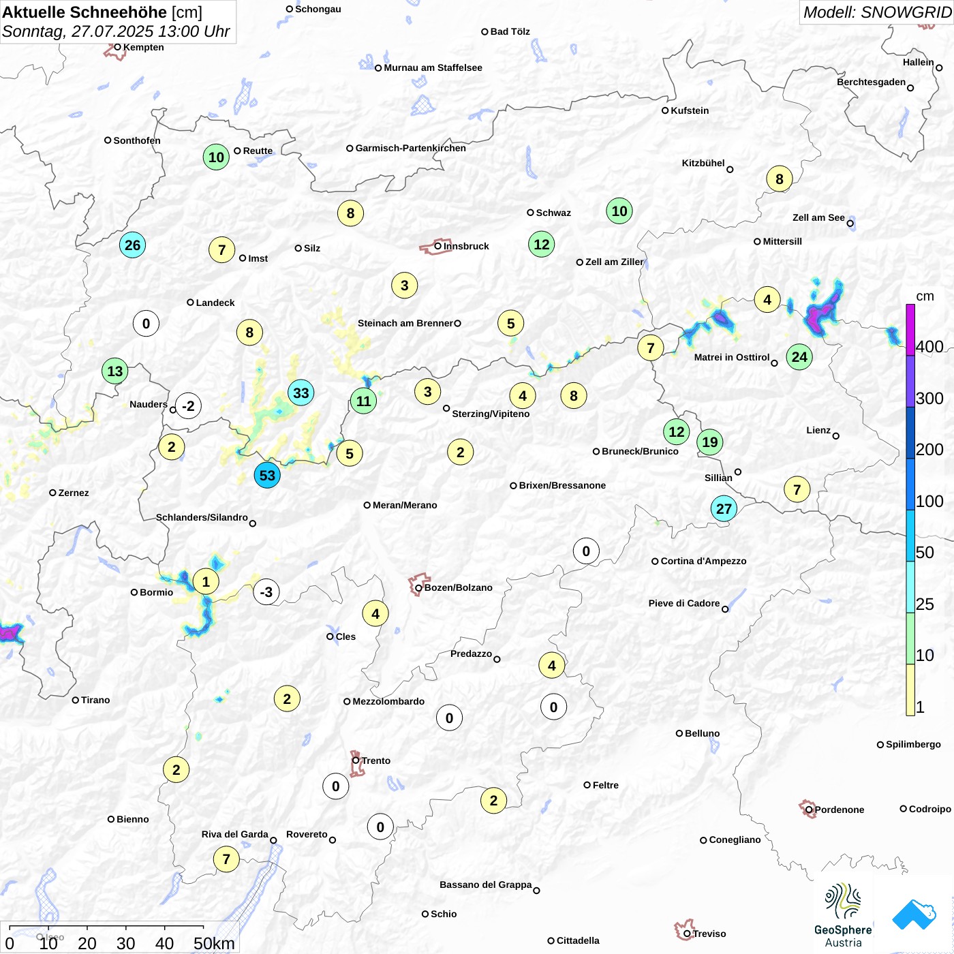Pick the cyan 50 cm legend color
Viewport: 954px width, 954px height.
(910, 536)
